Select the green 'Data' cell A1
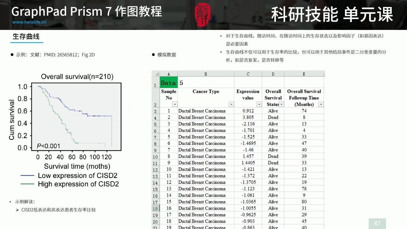 pyautogui.click(x=169, y=83)
